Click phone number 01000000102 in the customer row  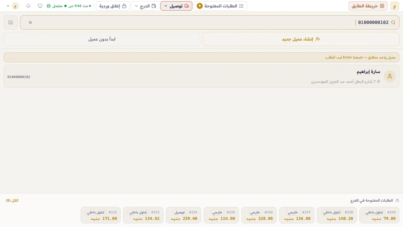click(19, 77)
